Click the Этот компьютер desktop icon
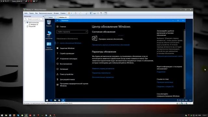This screenshot has width=208, height=117. [49, 35]
